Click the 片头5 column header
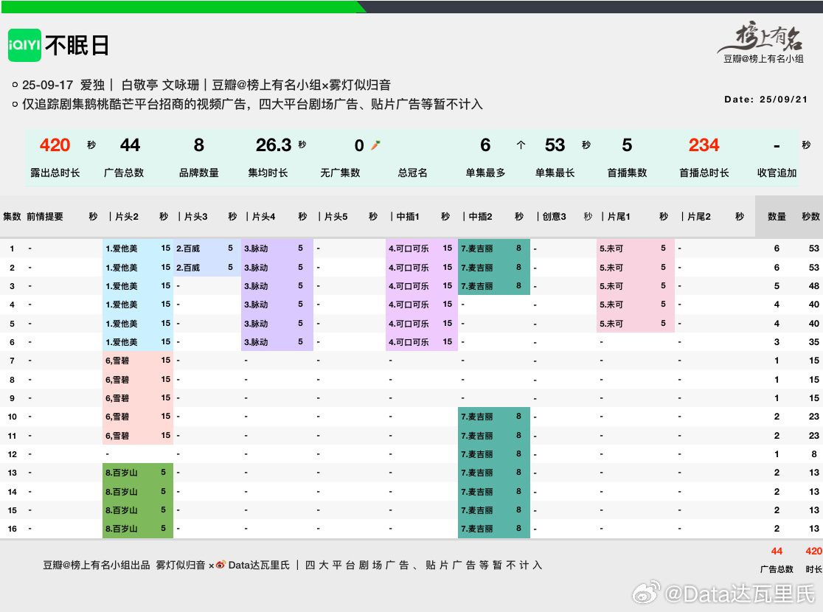Screen dimensions: 823x612 click(x=336, y=216)
